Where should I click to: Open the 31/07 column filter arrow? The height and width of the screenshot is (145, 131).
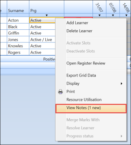click(x=99, y=15)
